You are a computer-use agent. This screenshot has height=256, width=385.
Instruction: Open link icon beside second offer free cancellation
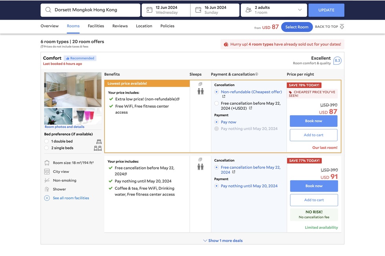coord(234,172)
